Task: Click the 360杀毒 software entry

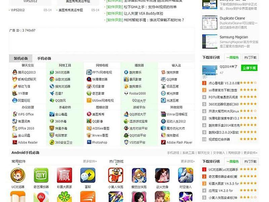Action: (61, 121)
